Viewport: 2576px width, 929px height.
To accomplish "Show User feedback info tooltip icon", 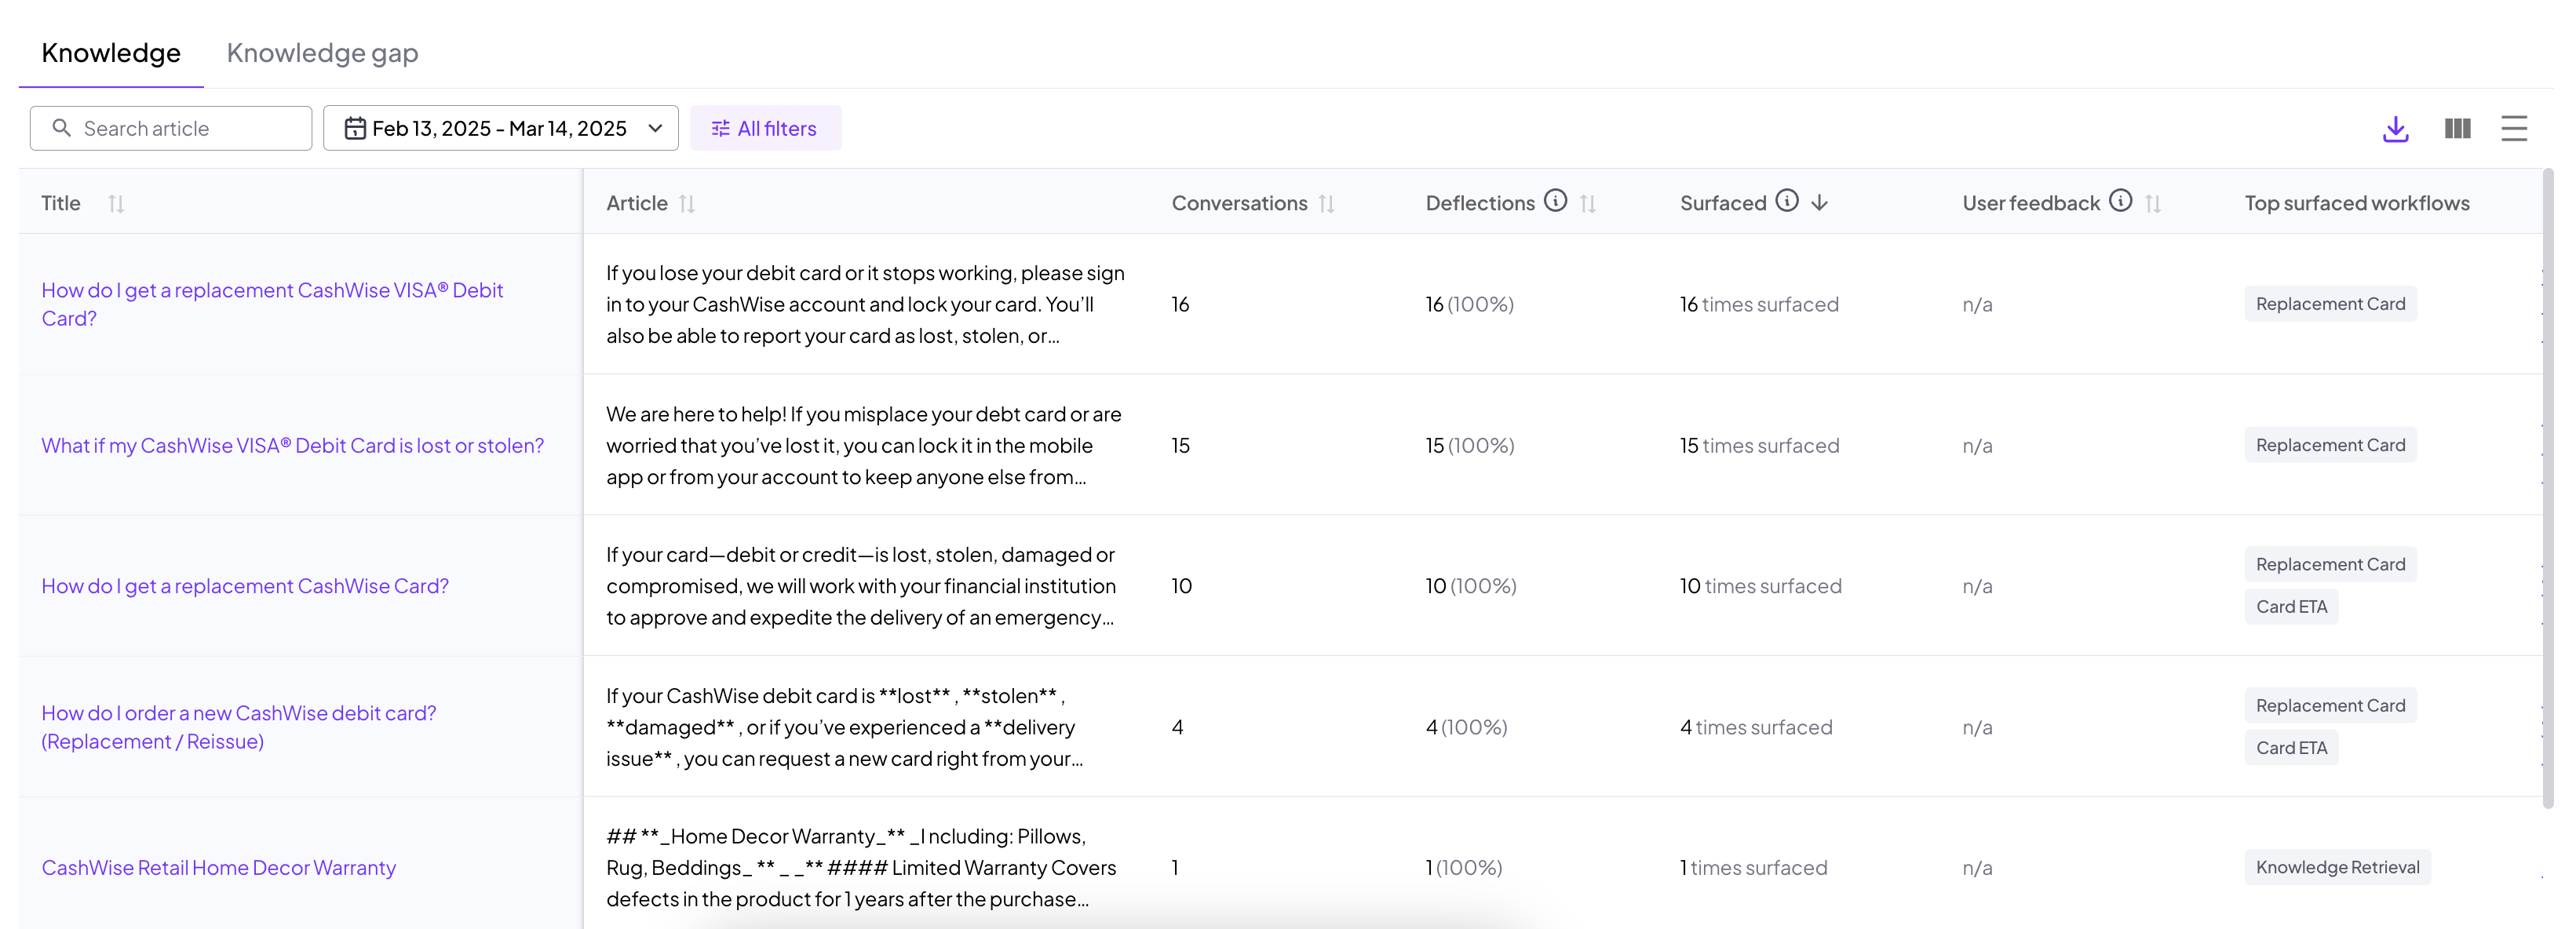I will (x=2121, y=201).
